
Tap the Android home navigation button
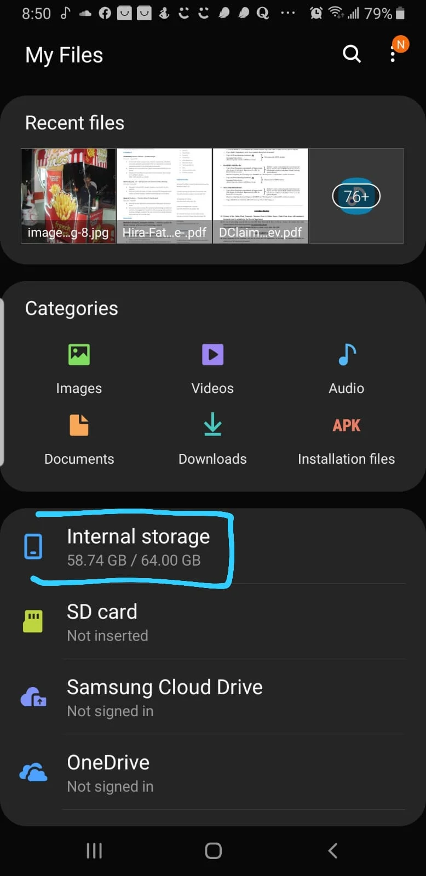click(213, 850)
